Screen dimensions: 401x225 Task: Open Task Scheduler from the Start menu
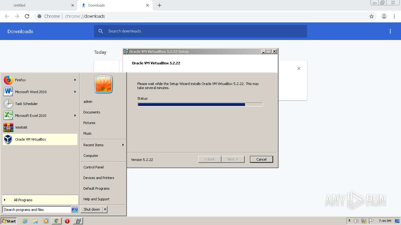[40, 104]
